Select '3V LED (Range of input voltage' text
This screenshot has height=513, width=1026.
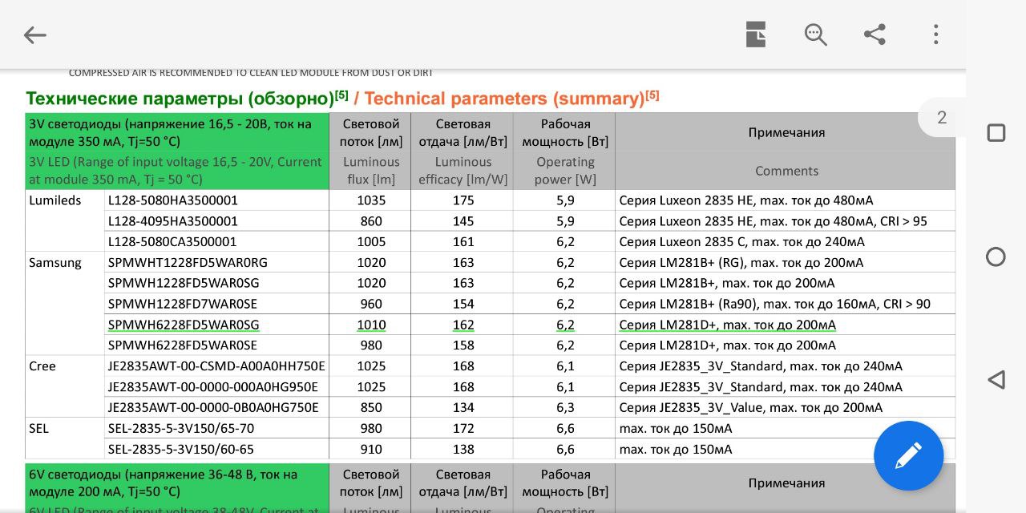pyautogui.click(x=176, y=171)
